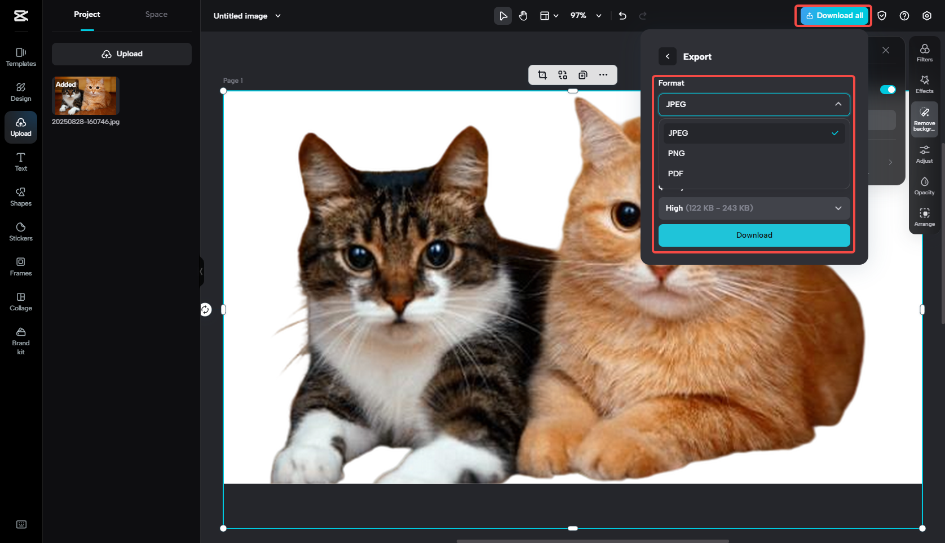Click the Download button in the Export panel

pyautogui.click(x=754, y=235)
